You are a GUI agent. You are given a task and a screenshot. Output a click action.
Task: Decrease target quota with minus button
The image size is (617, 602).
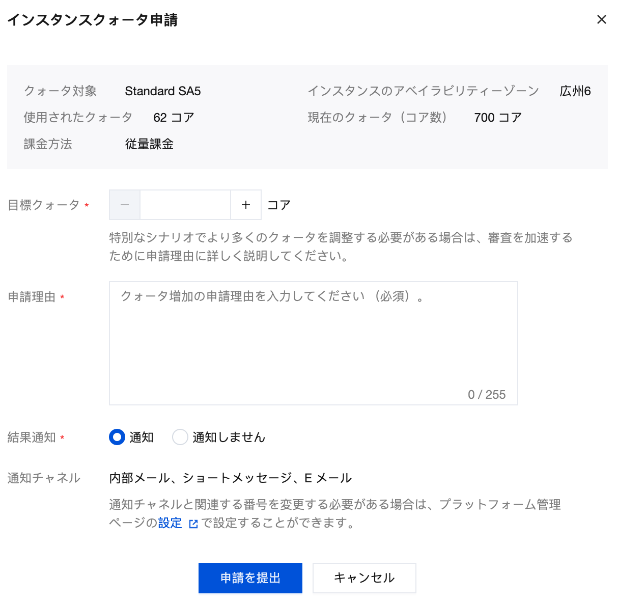point(125,205)
